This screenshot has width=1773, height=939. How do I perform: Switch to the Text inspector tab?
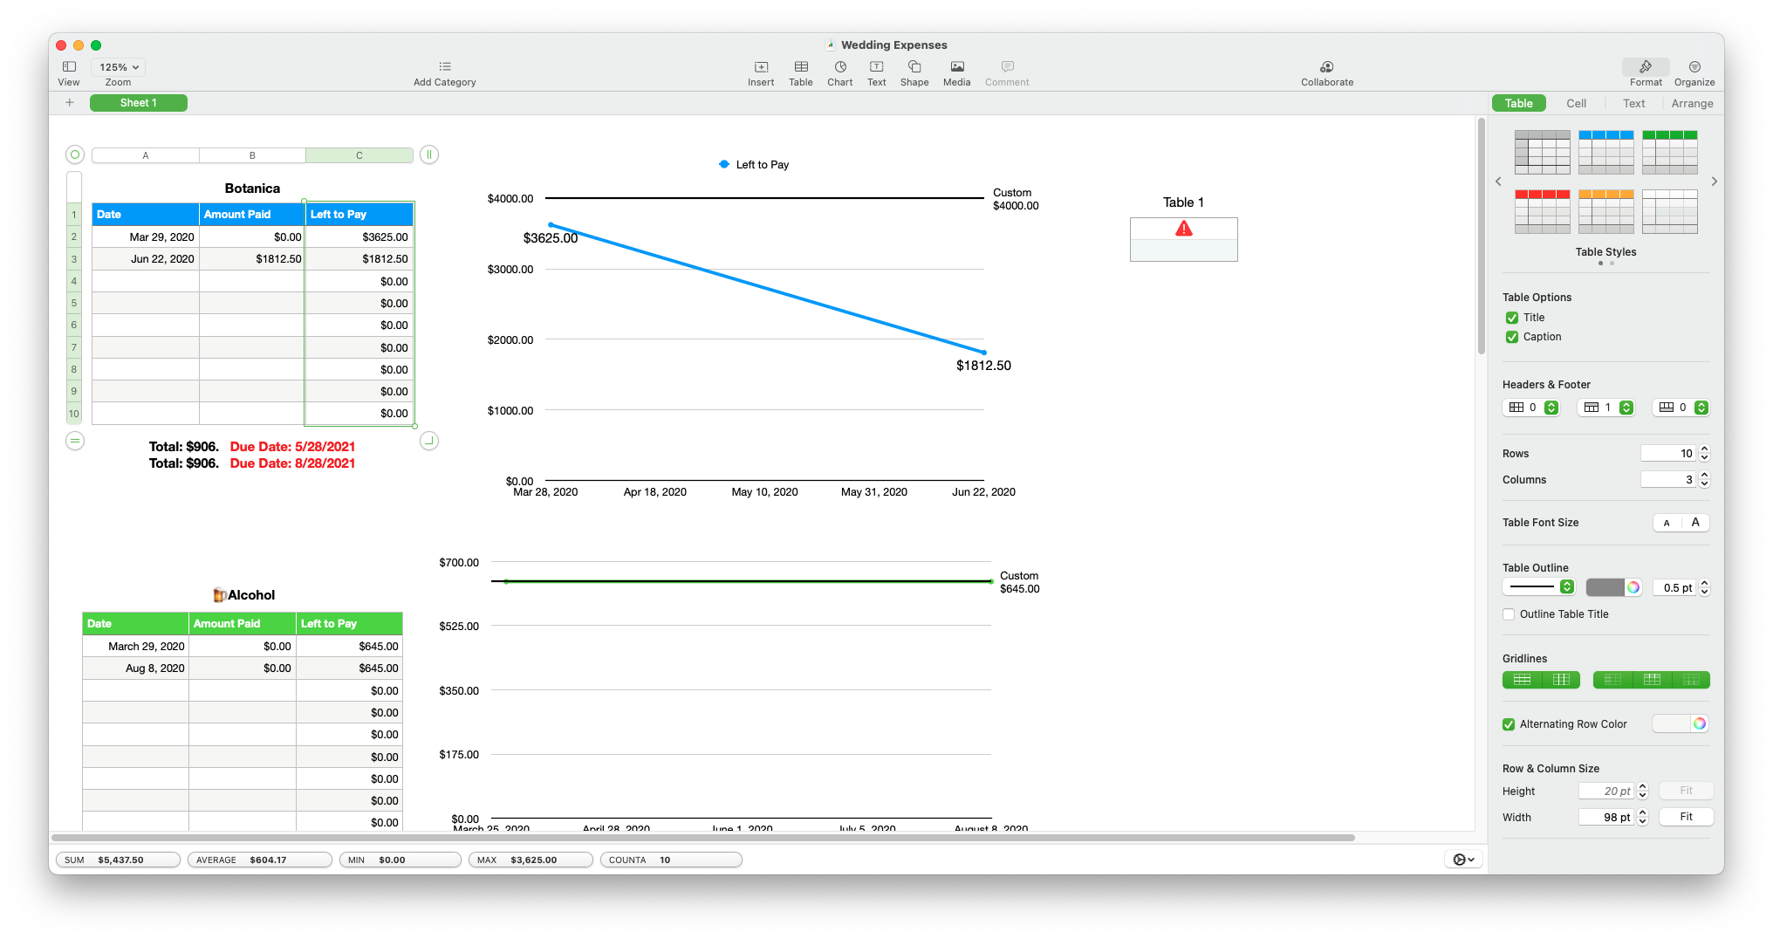(x=1634, y=103)
